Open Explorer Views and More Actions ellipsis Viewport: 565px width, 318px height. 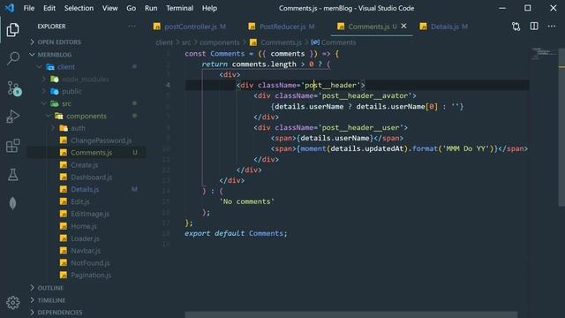click(132, 26)
